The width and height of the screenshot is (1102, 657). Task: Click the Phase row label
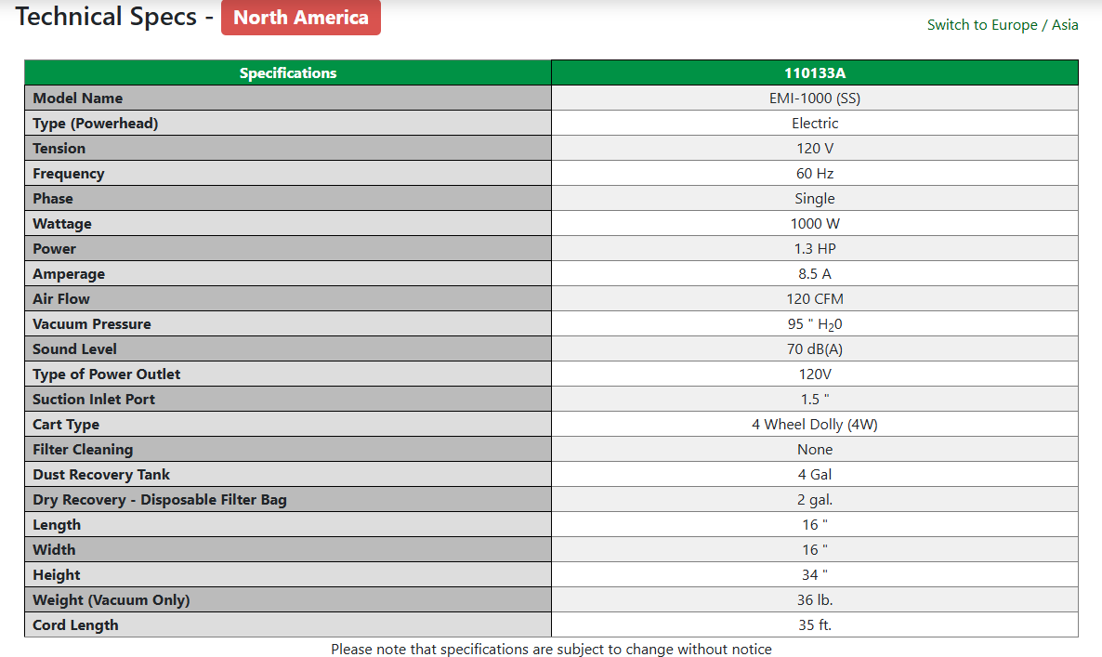click(53, 199)
